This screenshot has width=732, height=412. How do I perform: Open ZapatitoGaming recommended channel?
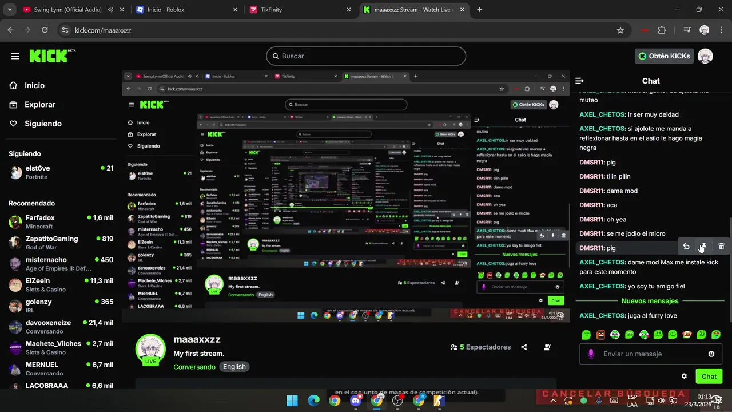[x=61, y=243]
